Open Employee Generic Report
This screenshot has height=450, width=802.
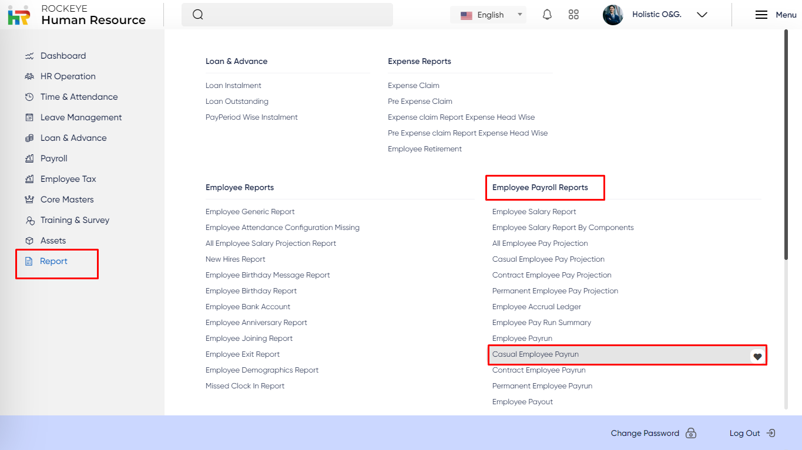click(250, 212)
